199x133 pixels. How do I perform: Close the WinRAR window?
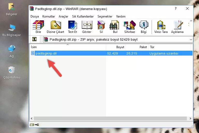pos(187,8)
